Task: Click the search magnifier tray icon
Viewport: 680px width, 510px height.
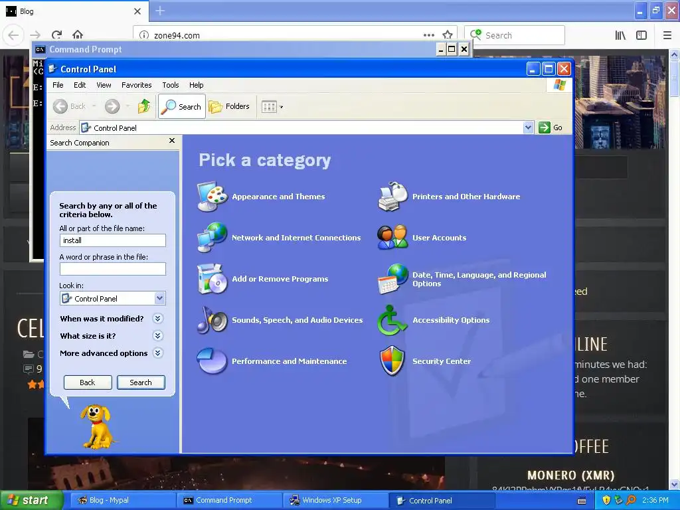Action: click(x=632, y=501)
